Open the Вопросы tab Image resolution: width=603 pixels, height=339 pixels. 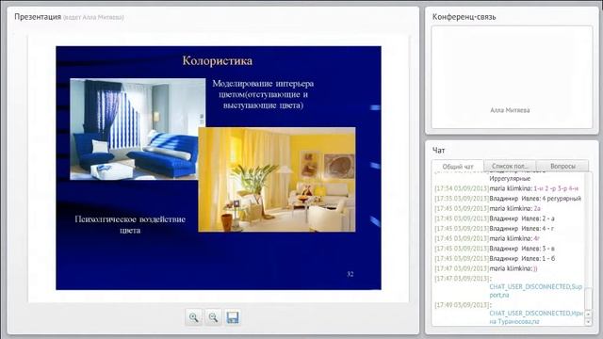tap(562, 166)
